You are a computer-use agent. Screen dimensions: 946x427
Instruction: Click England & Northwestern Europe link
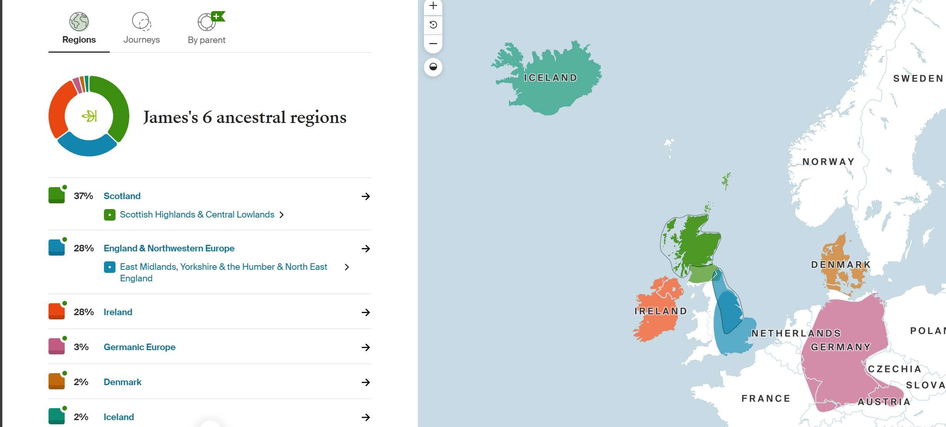click(169, 248)
